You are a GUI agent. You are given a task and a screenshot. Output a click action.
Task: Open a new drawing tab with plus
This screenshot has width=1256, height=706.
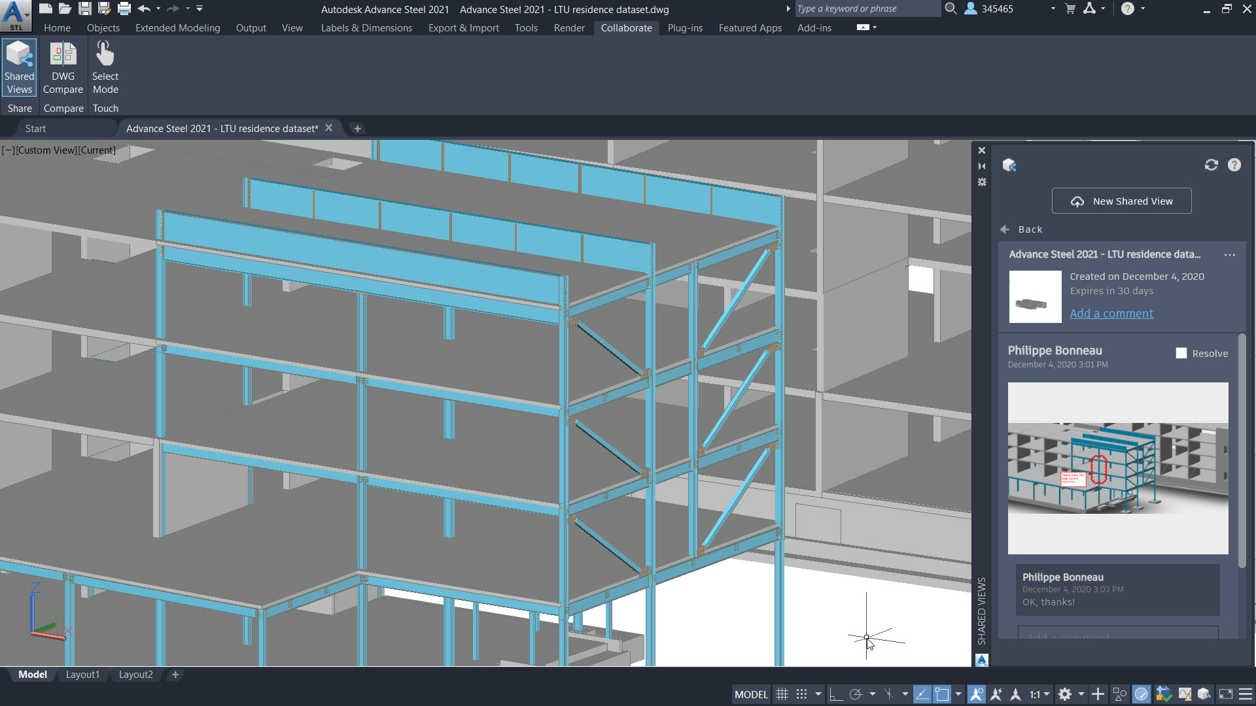coord(357,129)
